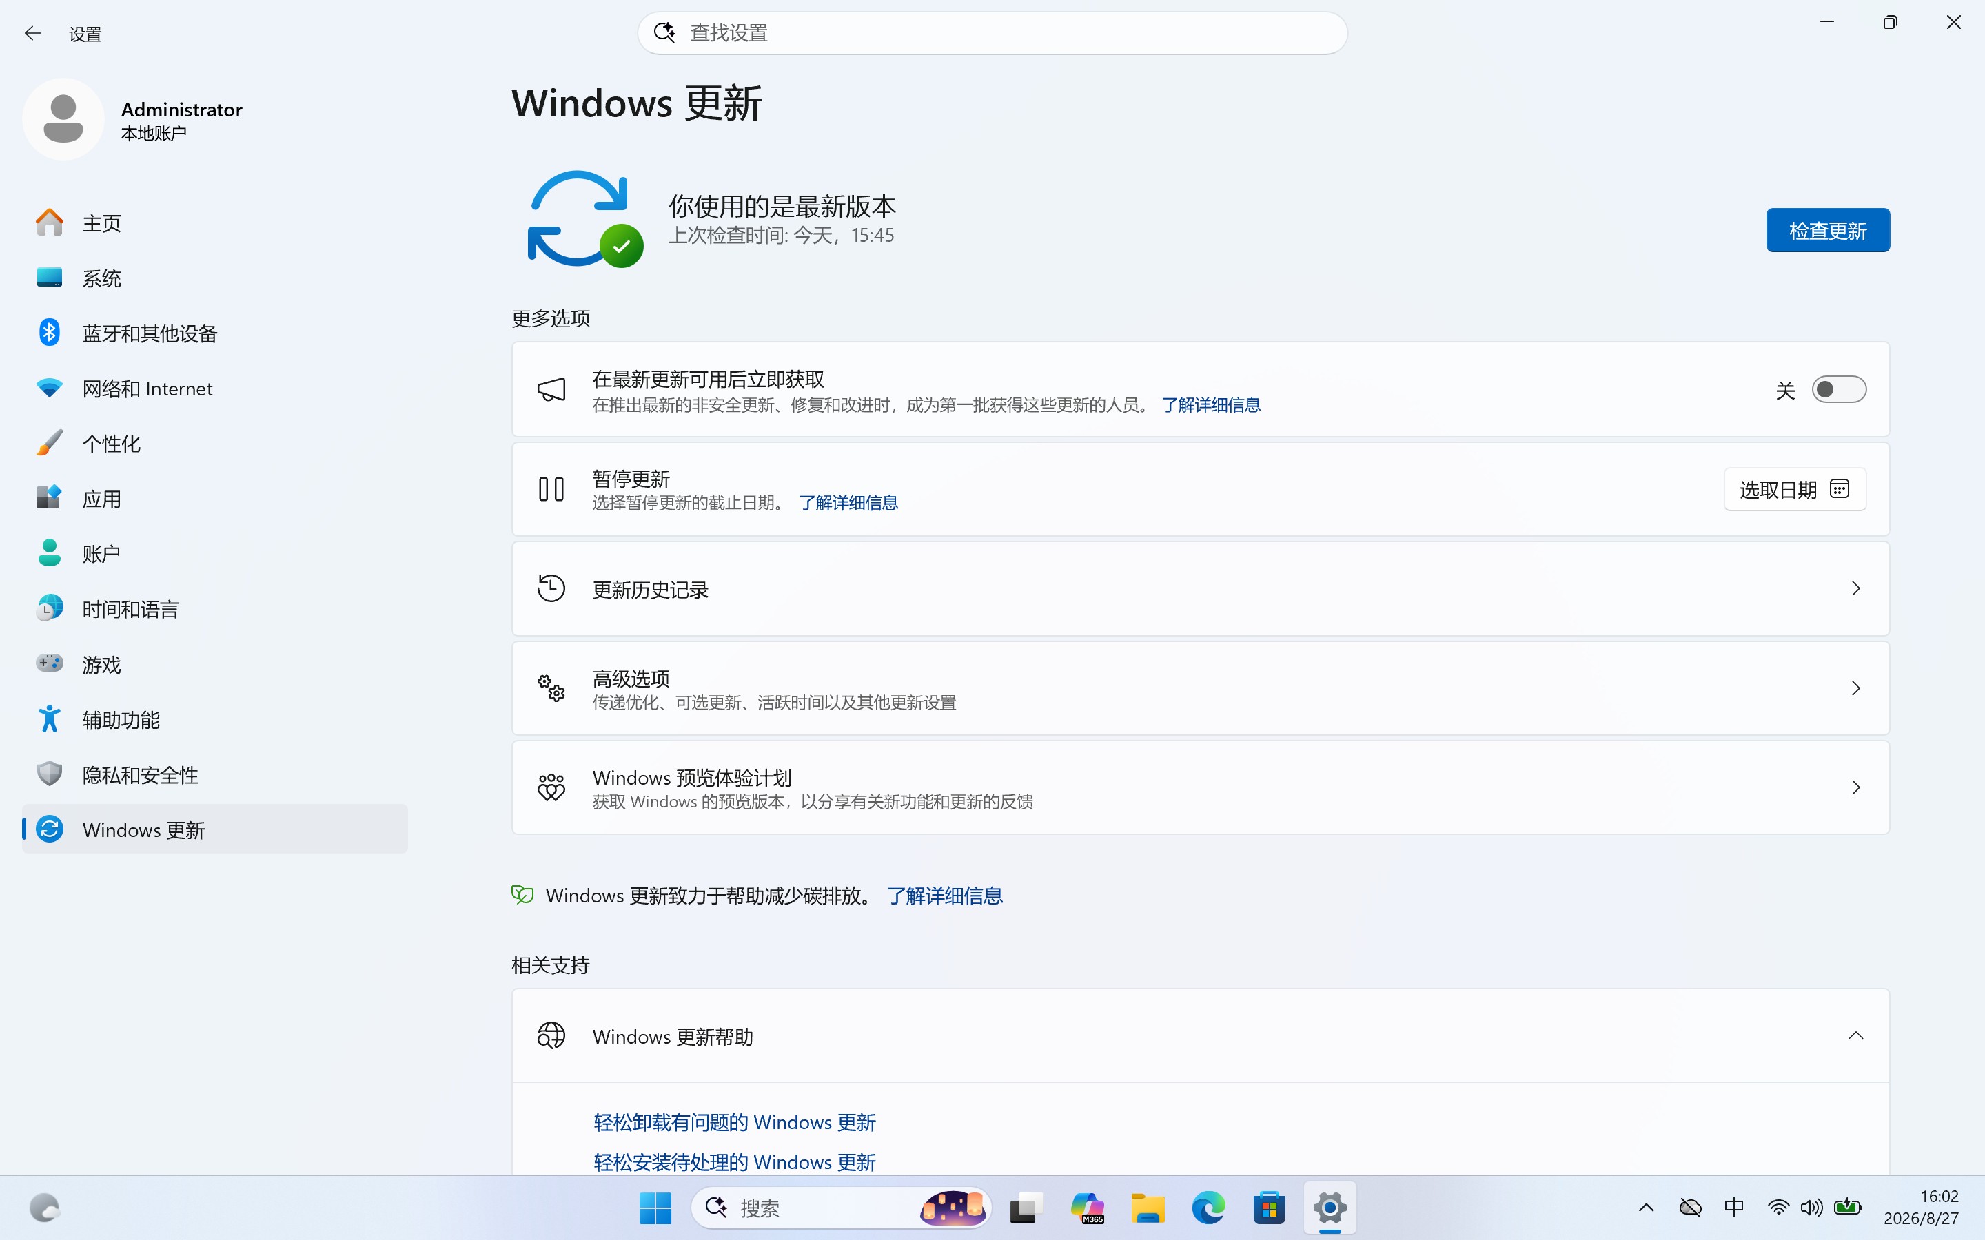Open 系统 settings in the sidebar

click(215, 278)
